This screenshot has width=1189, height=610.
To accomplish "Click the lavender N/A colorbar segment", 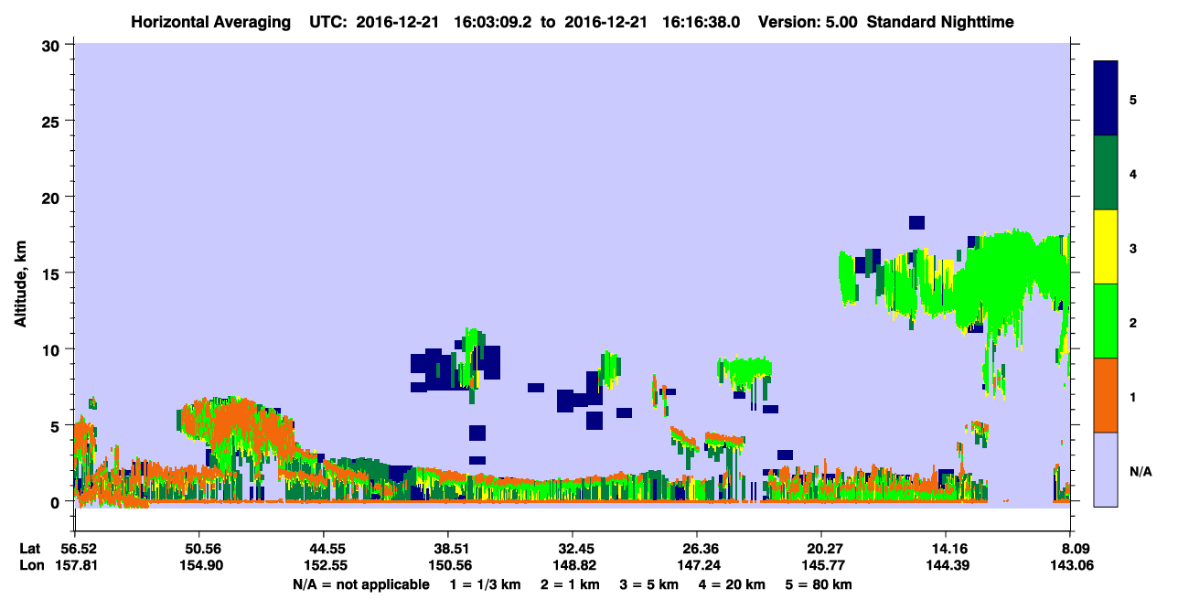I will (x=1106, y=469).
